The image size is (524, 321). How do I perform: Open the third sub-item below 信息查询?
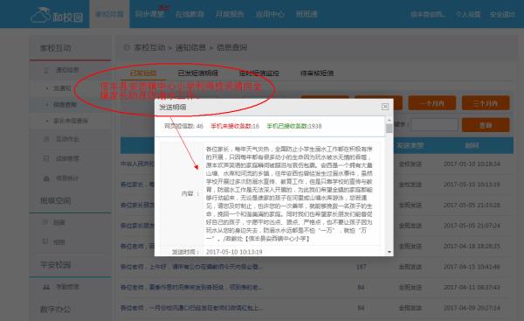pos(71,121)
